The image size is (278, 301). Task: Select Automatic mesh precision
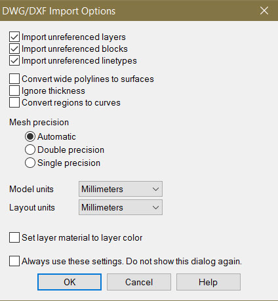(x=30, y=136)
